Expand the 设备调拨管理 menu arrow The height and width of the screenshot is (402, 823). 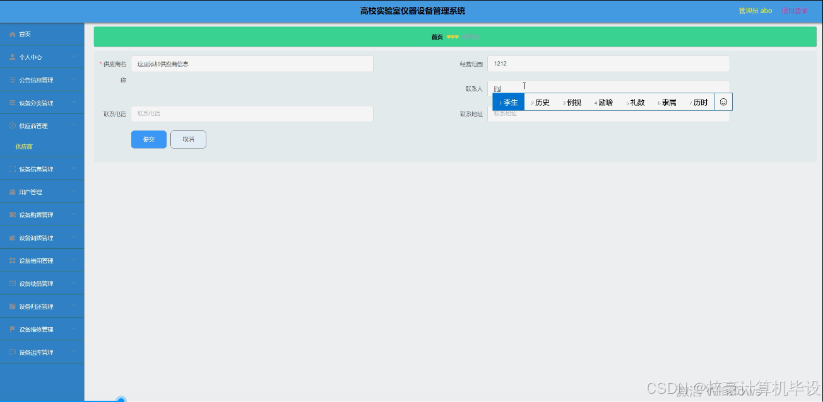coord(74,237)
